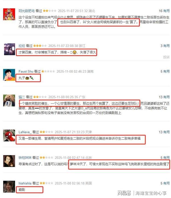Visit 拉拉 username link

coord(22,46)
